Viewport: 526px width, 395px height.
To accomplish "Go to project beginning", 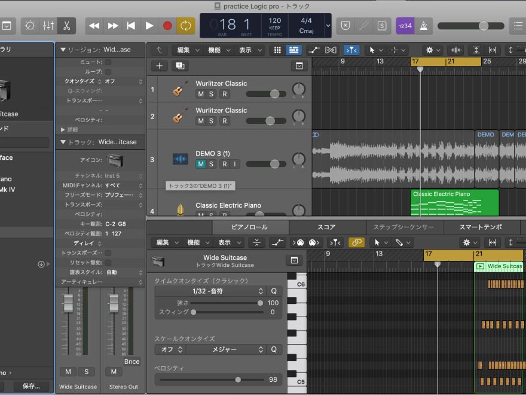I will coord(131,26).
